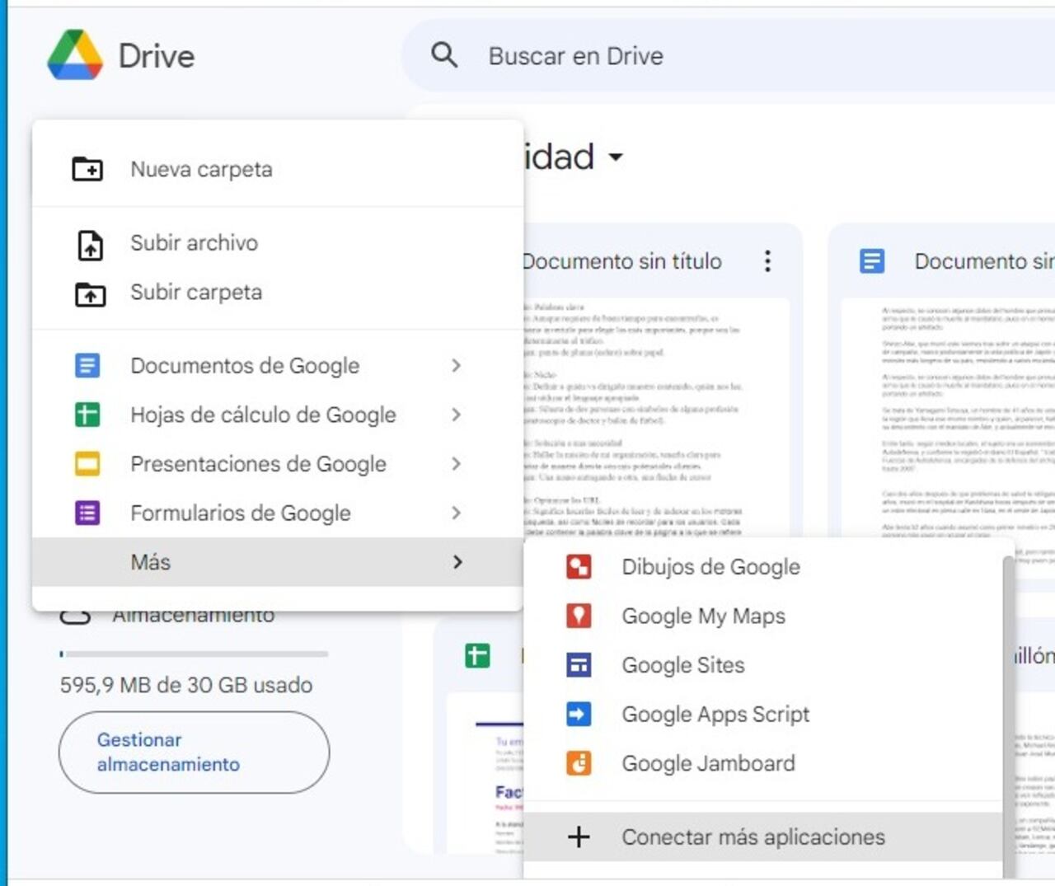Click the storage usage progress bar
Screen dimensions: 1055x886
194,654
